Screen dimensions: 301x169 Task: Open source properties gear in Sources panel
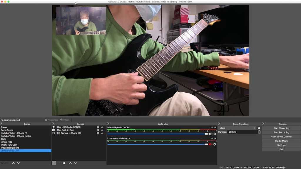64,163
